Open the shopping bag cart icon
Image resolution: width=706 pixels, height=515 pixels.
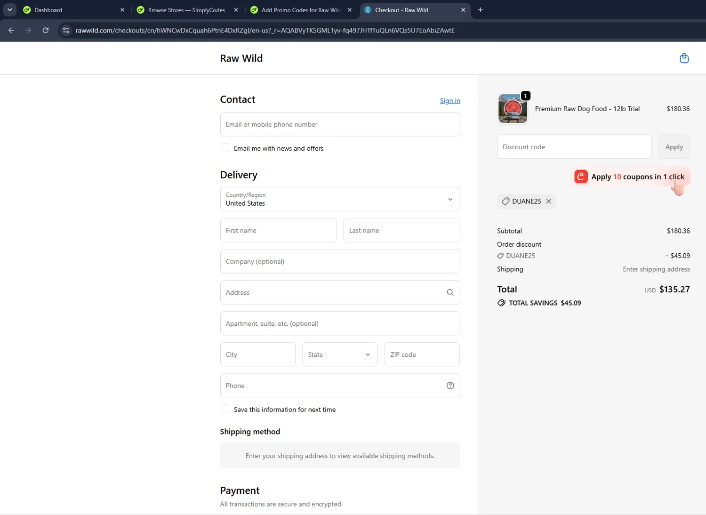point(684,58)
